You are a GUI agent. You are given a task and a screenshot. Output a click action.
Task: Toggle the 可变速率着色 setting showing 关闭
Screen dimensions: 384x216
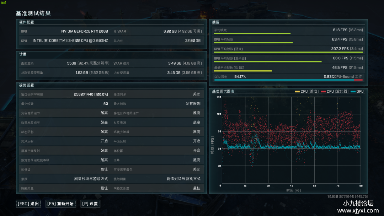click(196, 169)
